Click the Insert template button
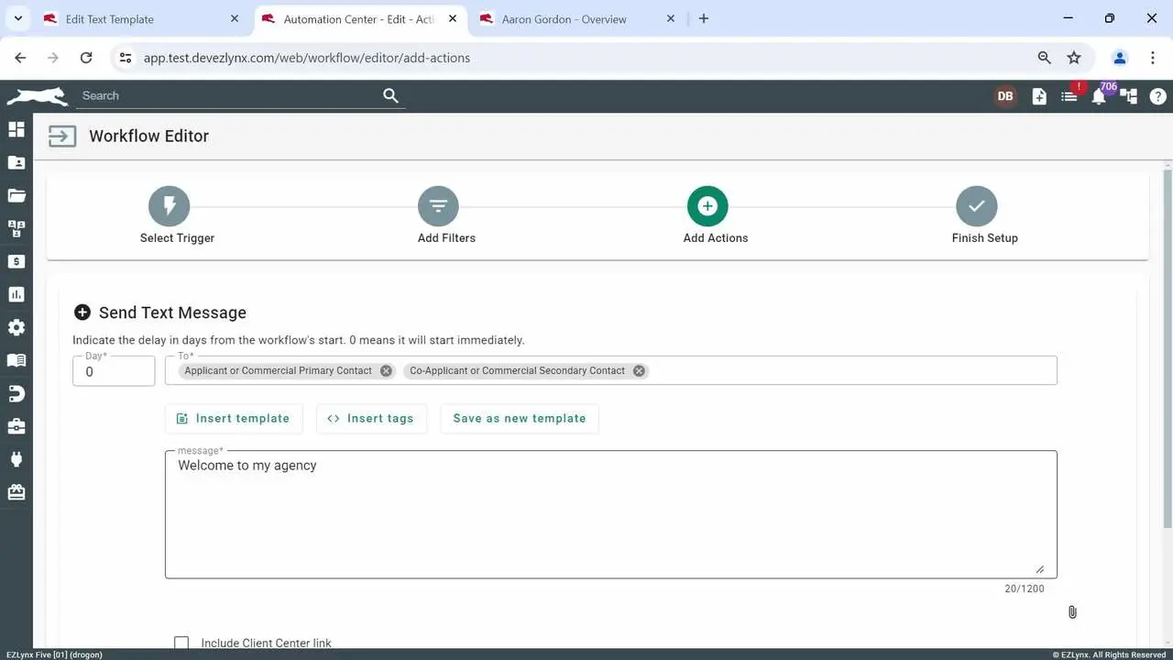This screenshot has height=660, width=1173. (x=233, y=419)
